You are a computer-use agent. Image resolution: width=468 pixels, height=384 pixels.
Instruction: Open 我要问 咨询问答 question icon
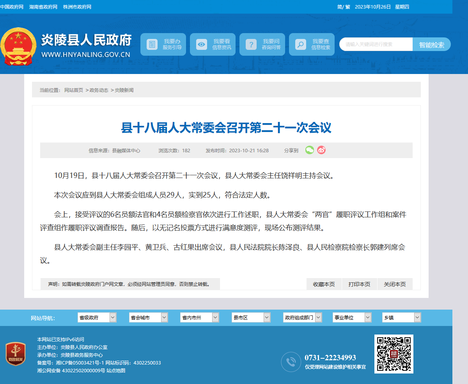pyautogui.click(x=251, y=44)
